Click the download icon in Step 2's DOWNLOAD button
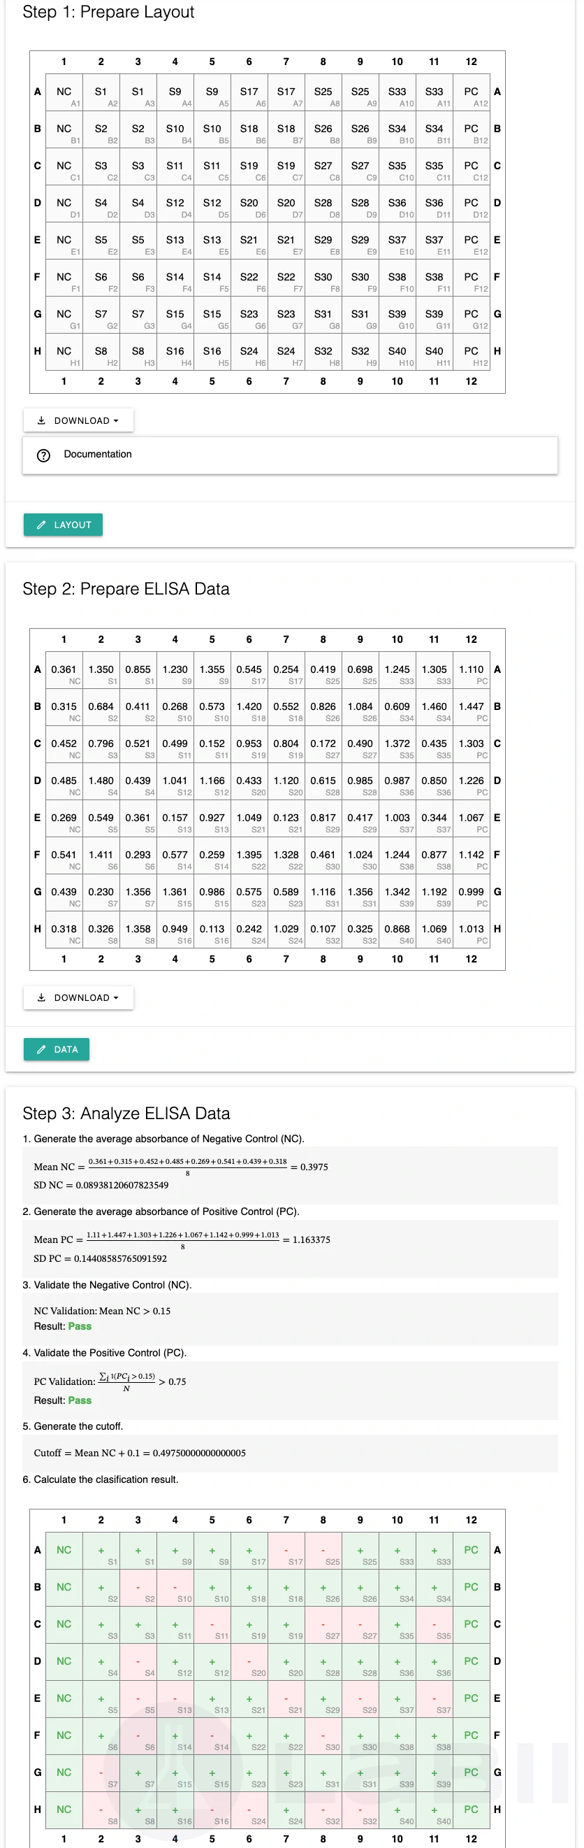This screenshot has height=1848, width=584. (x=43, y=997)
